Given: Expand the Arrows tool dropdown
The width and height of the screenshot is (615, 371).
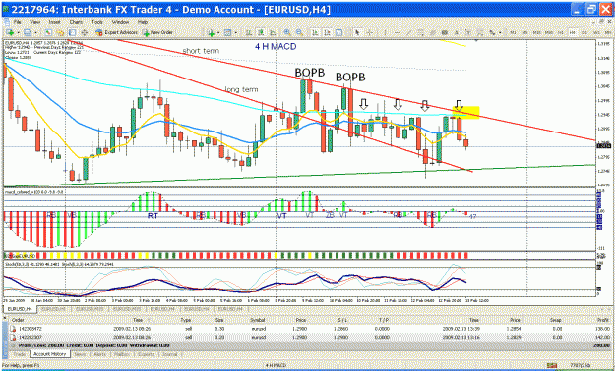Looking at the screenshot, I should pyautogui.click(x=500, y=32).
